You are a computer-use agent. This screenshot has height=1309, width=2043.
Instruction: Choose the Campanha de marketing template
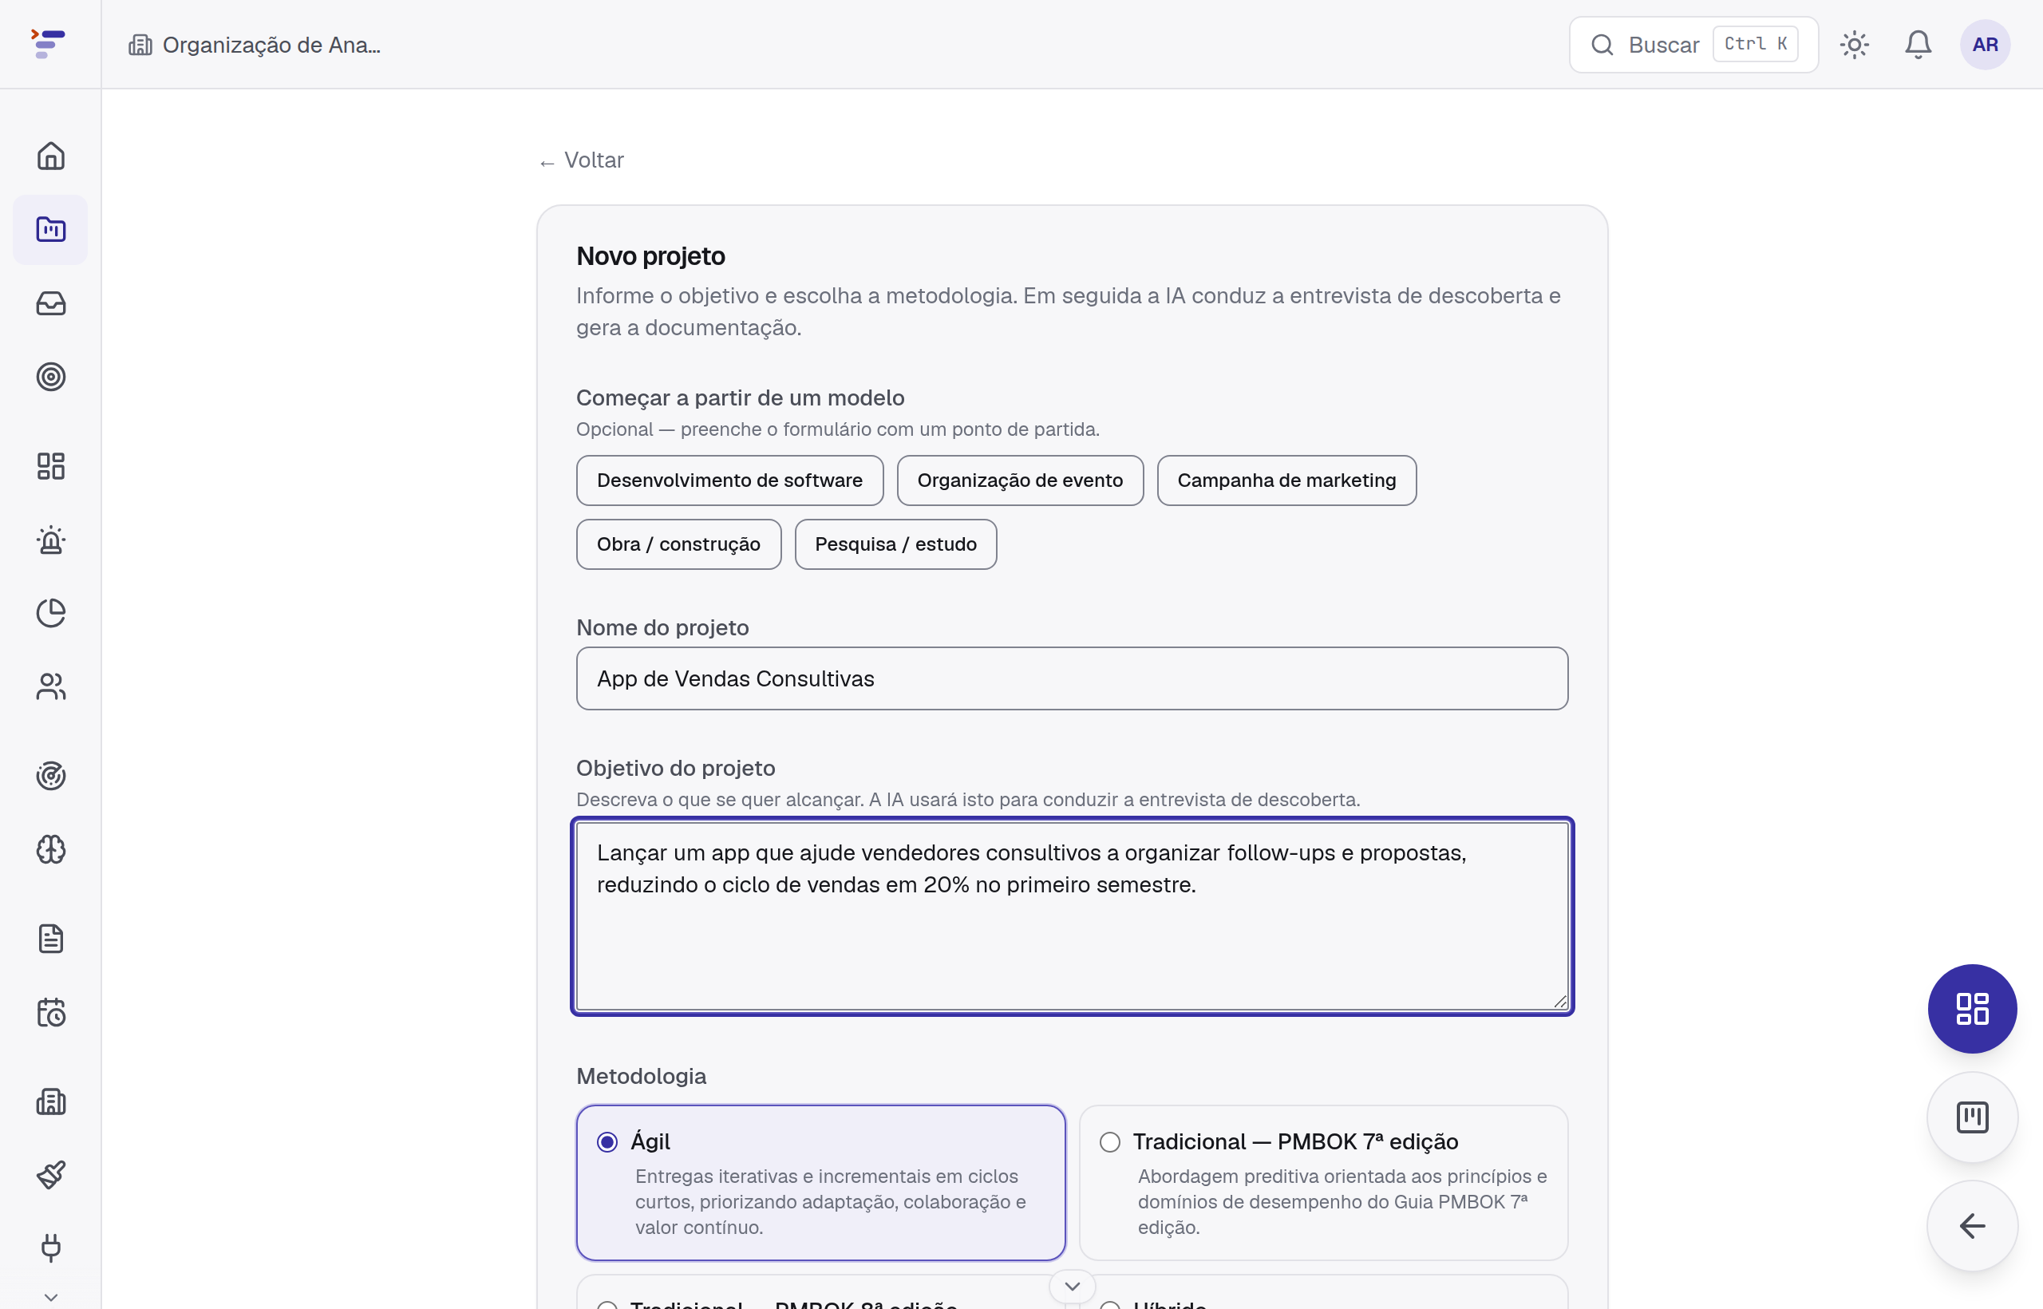coord(1286,480)
